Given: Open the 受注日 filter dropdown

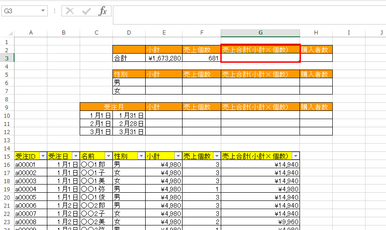Looking at the screenshot, I should pyautogui.click(x=76, y=156).
